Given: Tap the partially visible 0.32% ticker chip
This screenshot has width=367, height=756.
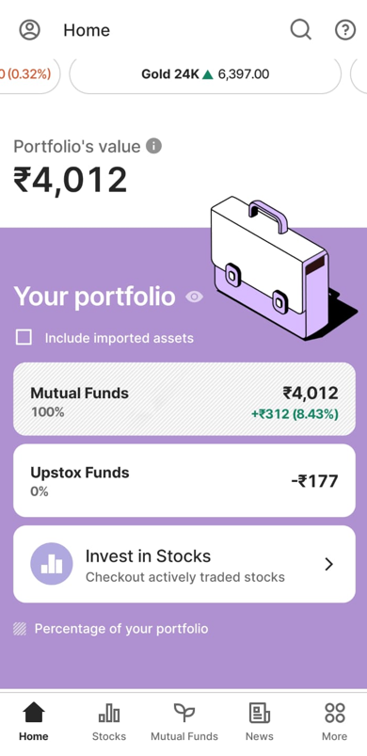Looking at the screenshot, I should click(28, 74).
